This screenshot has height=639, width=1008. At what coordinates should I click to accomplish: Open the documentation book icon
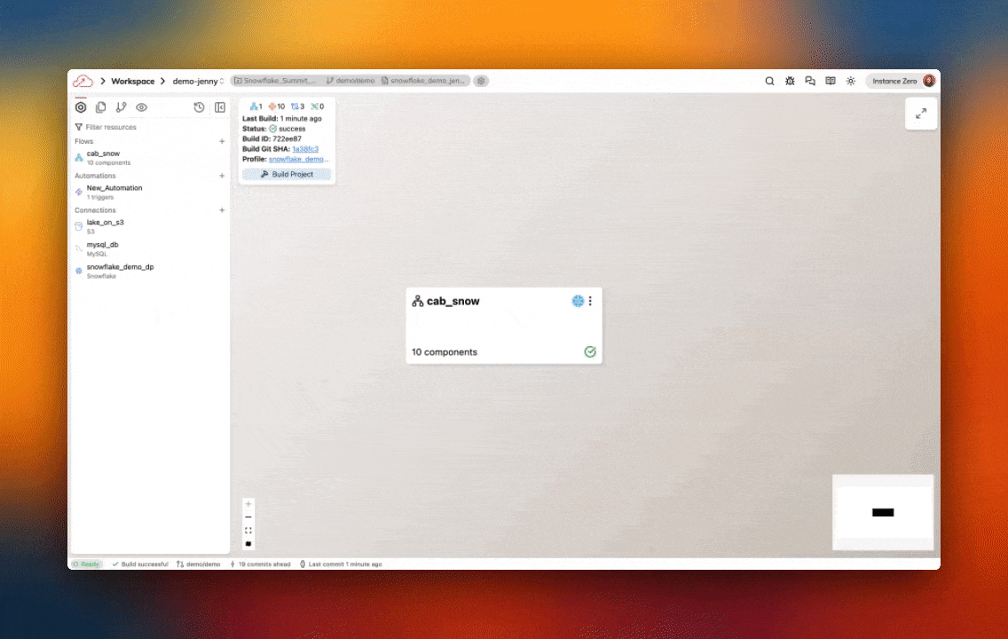coord(831,81)
